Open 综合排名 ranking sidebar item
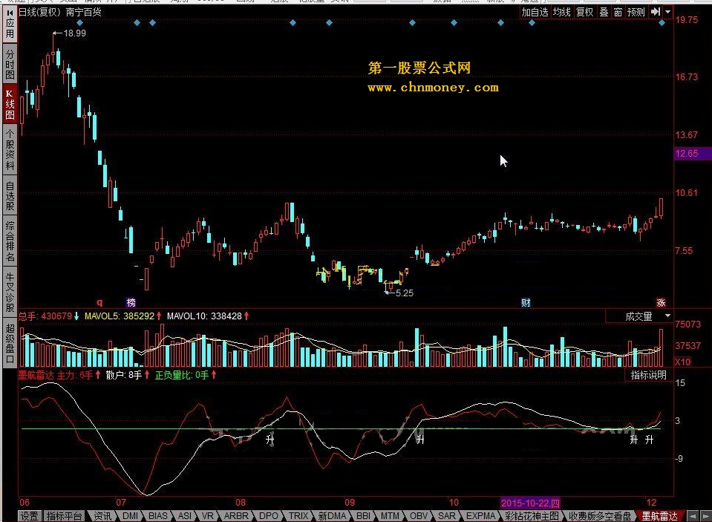 pyautogui.click(x=10, y=241)
